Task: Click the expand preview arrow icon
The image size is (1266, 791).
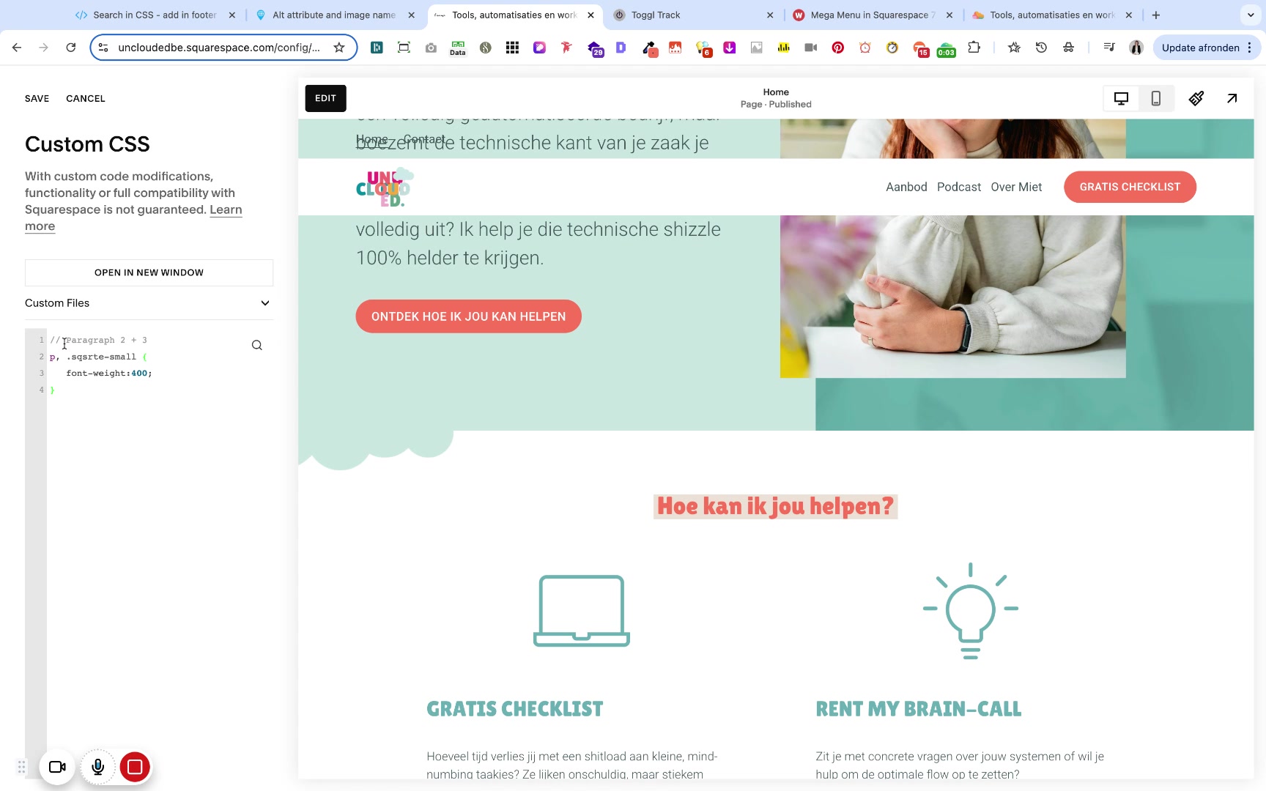Action: click(1232, 98)
